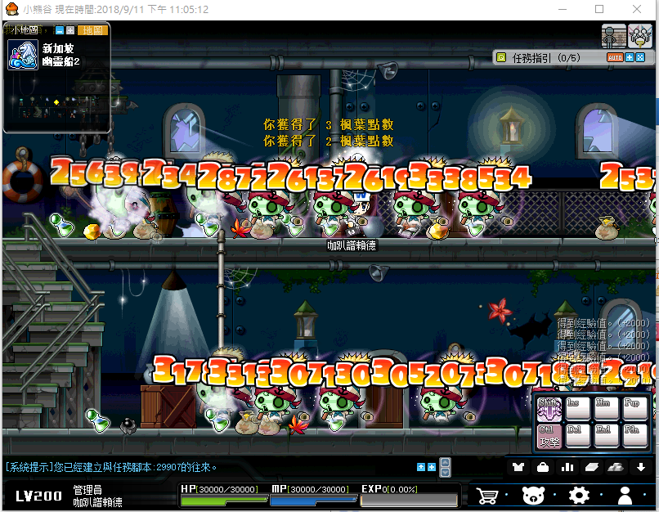The width and height of the screenshot is (659, 512).
Task: Open the inventory bag icon
Action: click(x=543, y=467)
